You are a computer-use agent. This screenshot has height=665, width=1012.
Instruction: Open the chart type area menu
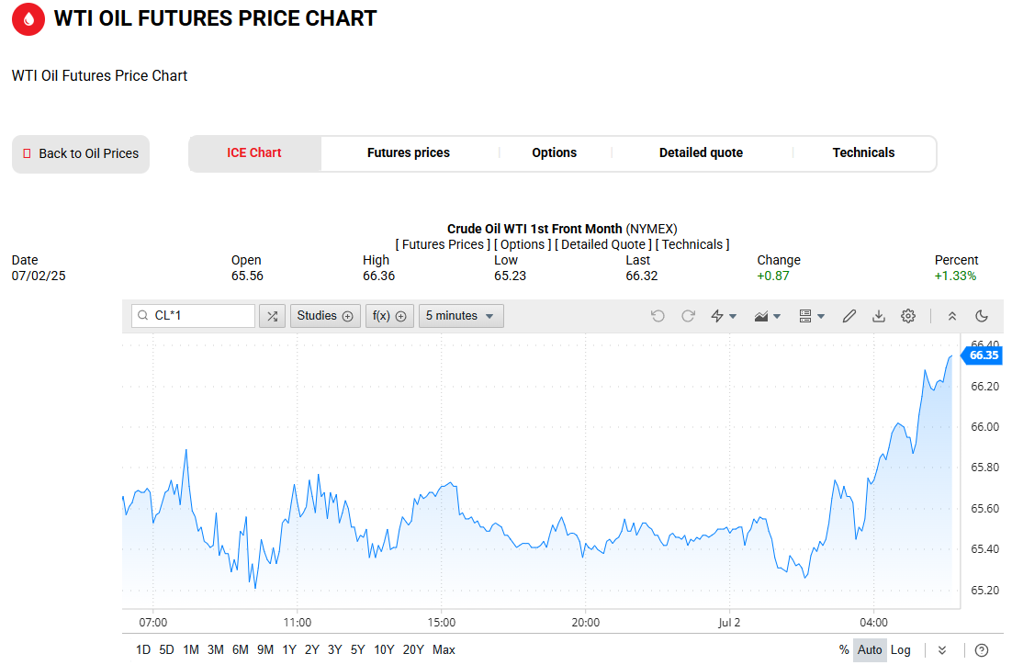(768, 316)
